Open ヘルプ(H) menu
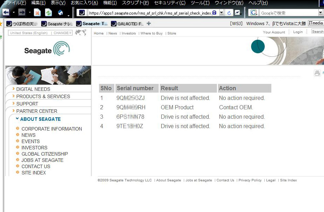 click(x=258, y=3)
